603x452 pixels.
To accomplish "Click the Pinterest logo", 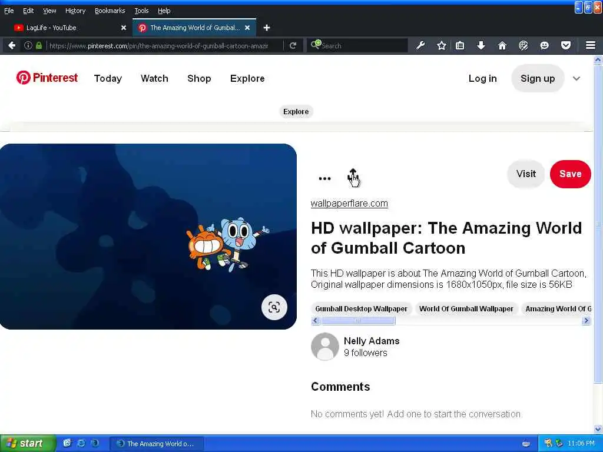I will click(47, 78).
